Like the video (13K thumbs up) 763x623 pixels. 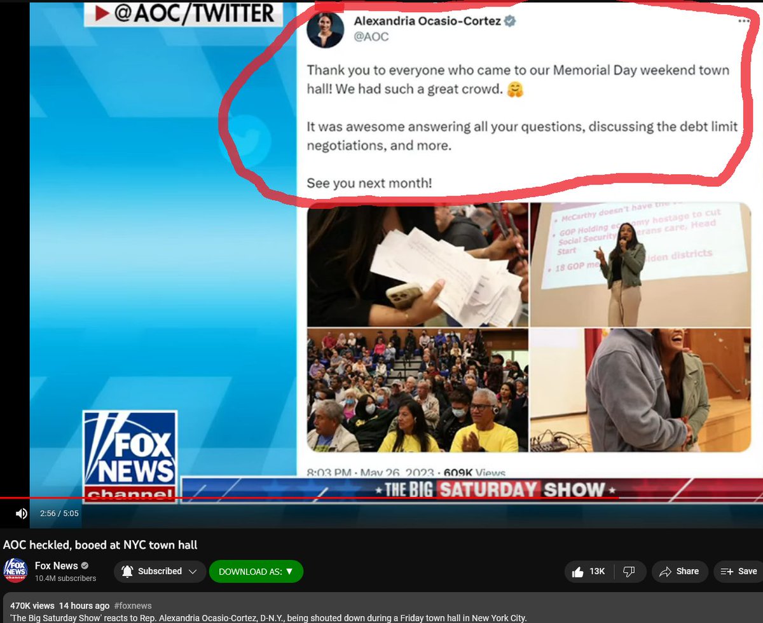pos(590,572)
